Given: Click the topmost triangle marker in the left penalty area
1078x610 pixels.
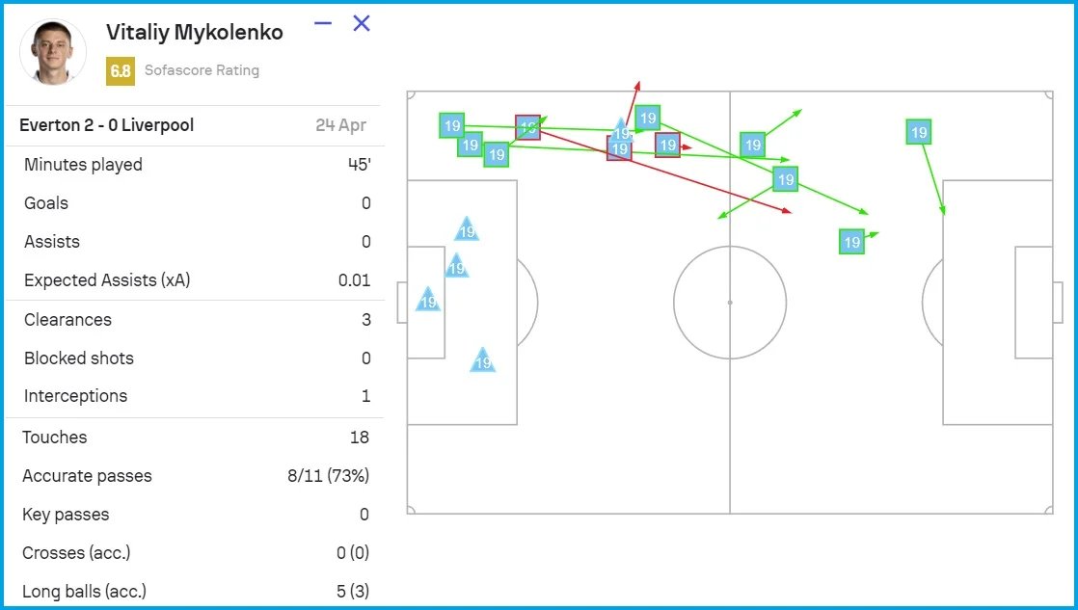Looking at the screenshot, I should 467,229.
